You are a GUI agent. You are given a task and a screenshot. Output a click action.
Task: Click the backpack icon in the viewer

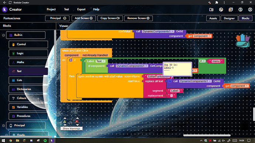(243, 41)
